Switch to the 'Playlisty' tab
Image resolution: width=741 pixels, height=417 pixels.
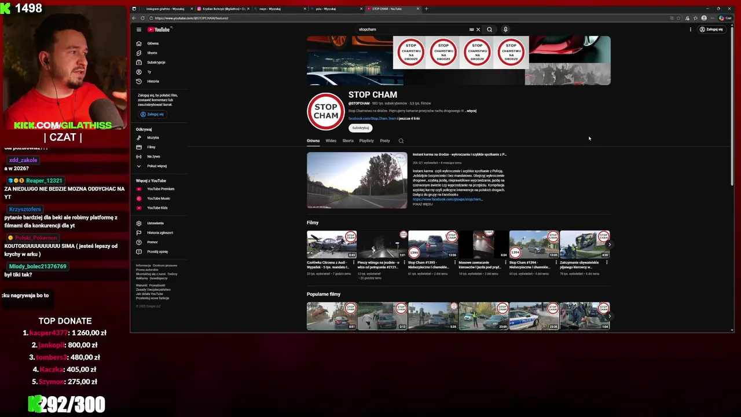[x=366, y=141]
